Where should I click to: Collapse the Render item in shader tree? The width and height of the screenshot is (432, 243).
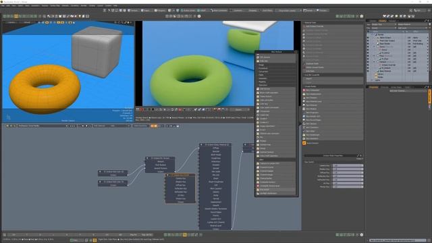pos(374,34)
